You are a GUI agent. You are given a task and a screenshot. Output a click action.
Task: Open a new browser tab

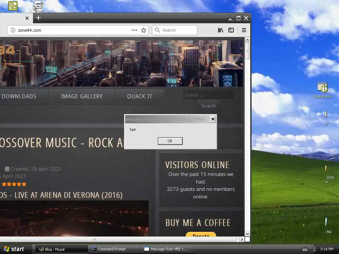[38, 18]
